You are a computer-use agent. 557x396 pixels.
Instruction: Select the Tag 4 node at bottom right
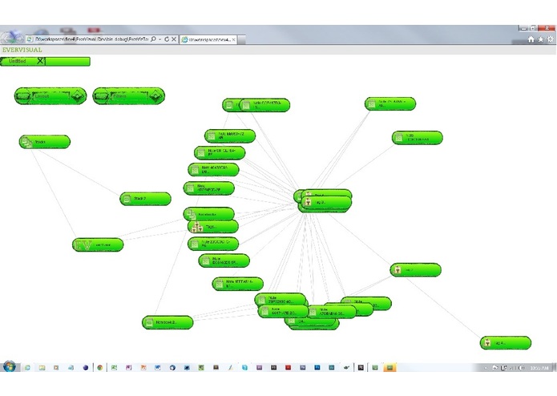click(506, 343)
